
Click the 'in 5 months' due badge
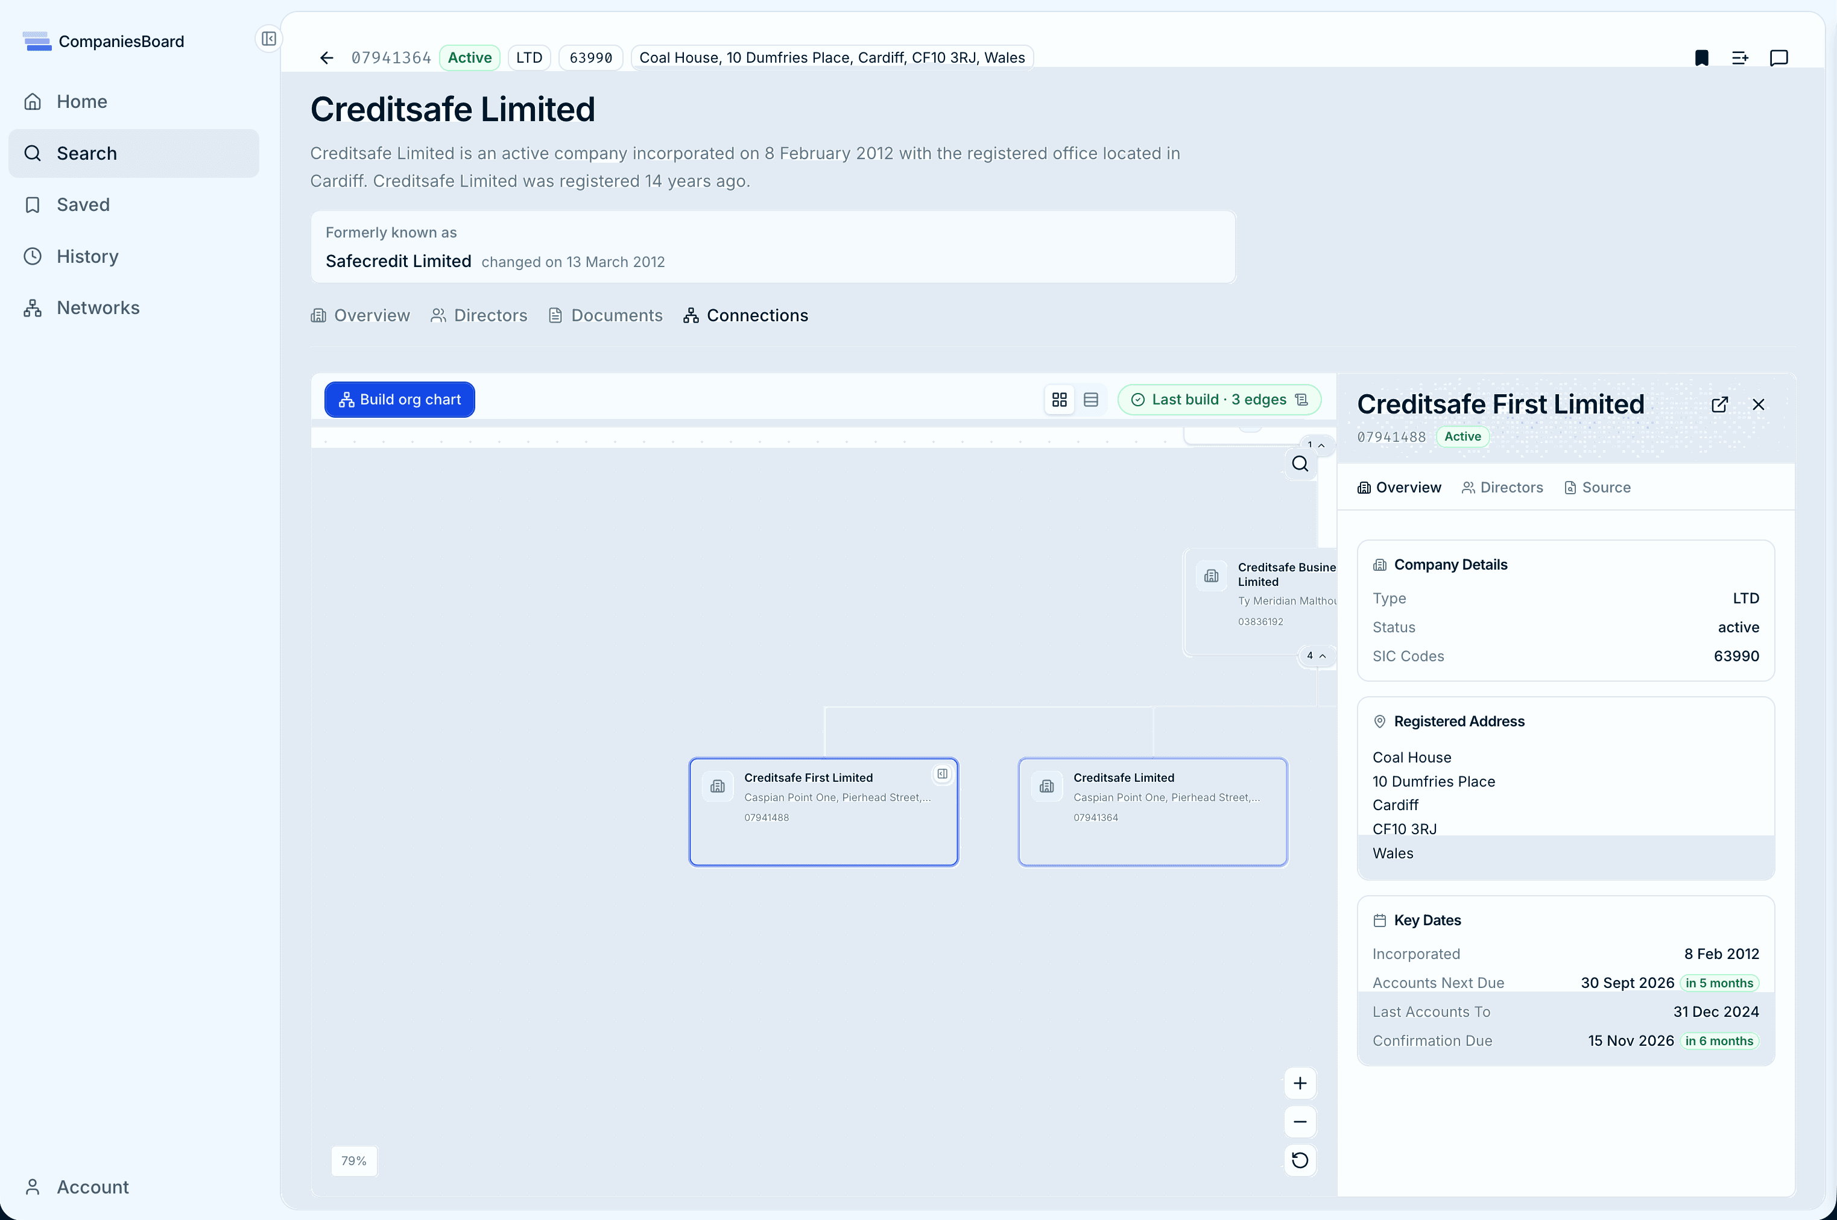coord(1719,983)
